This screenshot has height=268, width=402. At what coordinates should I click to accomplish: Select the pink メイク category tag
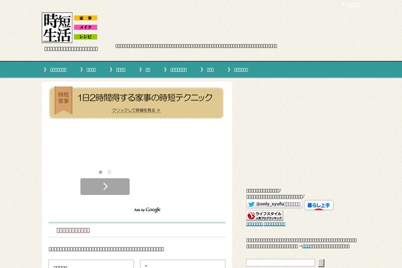pos(85,27)
